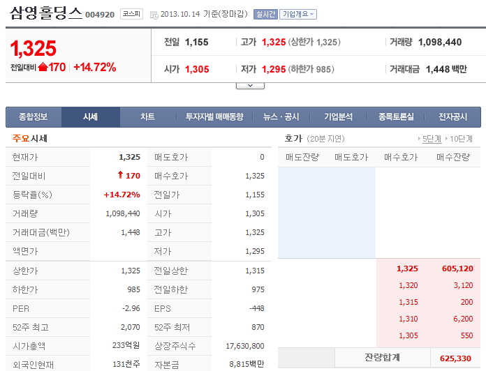Expand the price summary panel with chevron
486x371 pixels.
pyautogui.click(x=250, y=86)
